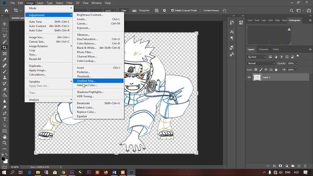Expand the Variables submenu
The image size is (313, 176).
click(x=49, y=82)
